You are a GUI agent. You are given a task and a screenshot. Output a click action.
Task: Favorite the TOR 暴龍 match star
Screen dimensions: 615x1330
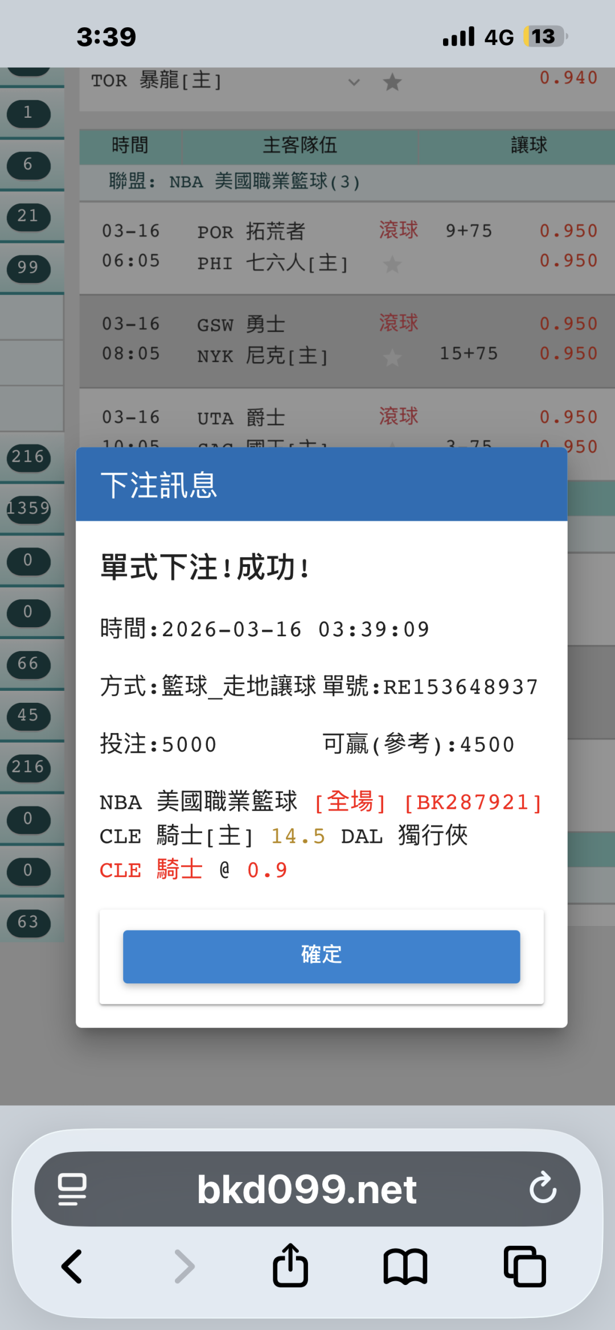(392, 82)
